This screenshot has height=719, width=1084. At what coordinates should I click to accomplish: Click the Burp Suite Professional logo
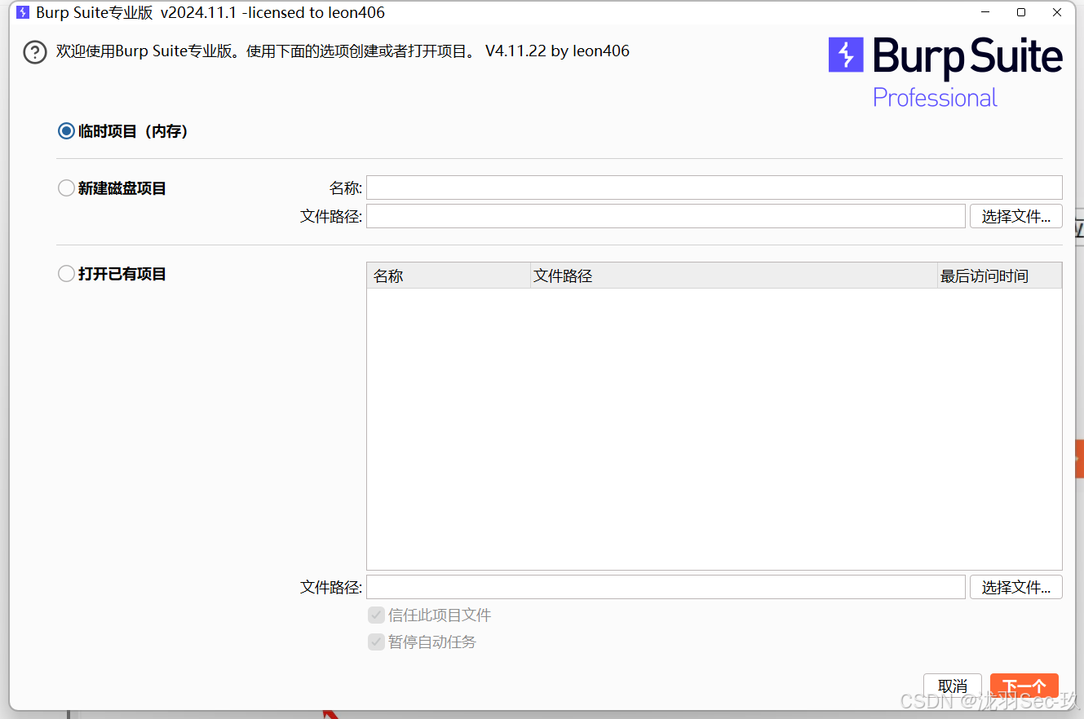pos(945,72)
